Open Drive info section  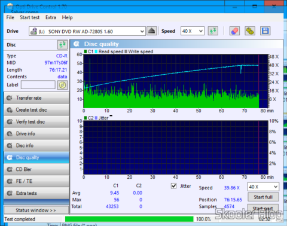[x=36, y=134]
